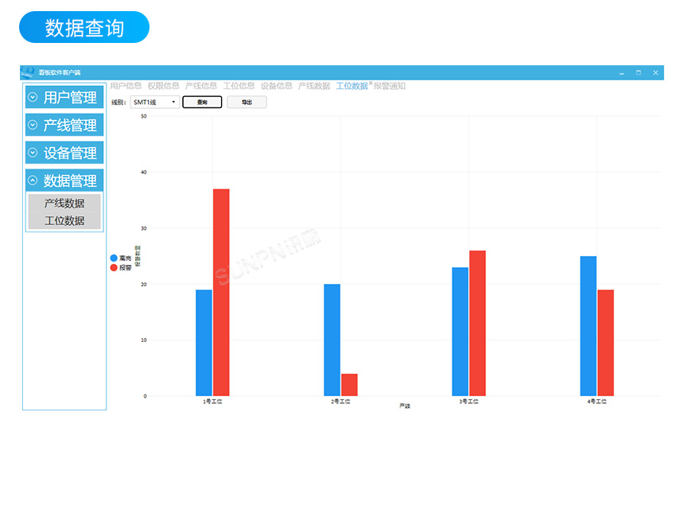Click the kanban app logo icon
Image resolution: width=684 pixels, height=513 pixels.
tap(27, 72)
